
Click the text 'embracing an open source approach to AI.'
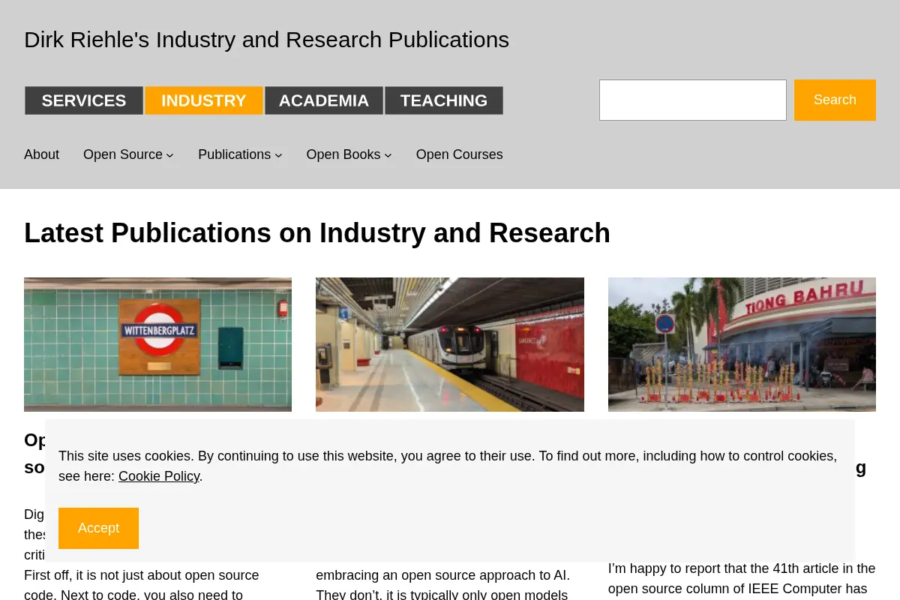click(x=442, y=576)
